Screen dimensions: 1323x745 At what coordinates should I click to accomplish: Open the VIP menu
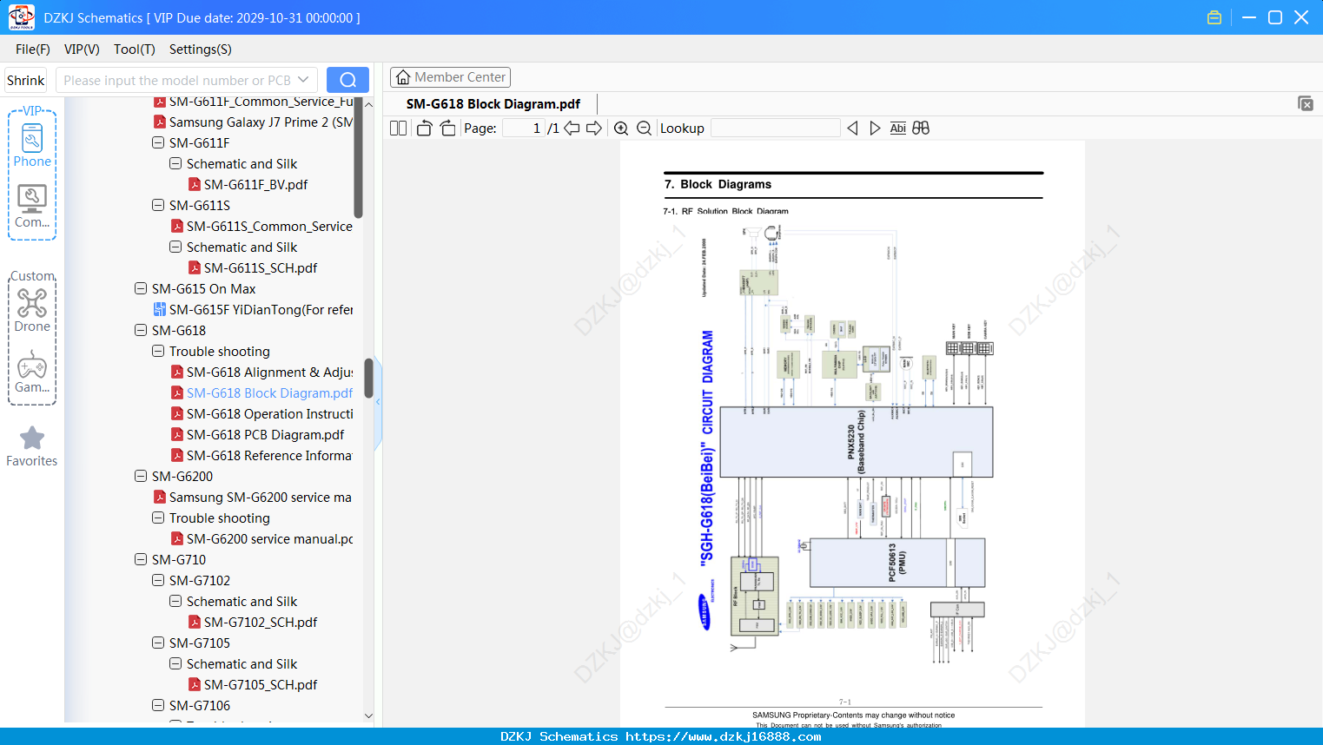82,49
